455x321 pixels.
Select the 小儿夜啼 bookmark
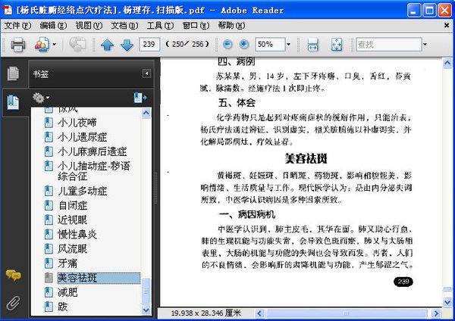click(77, 123)
